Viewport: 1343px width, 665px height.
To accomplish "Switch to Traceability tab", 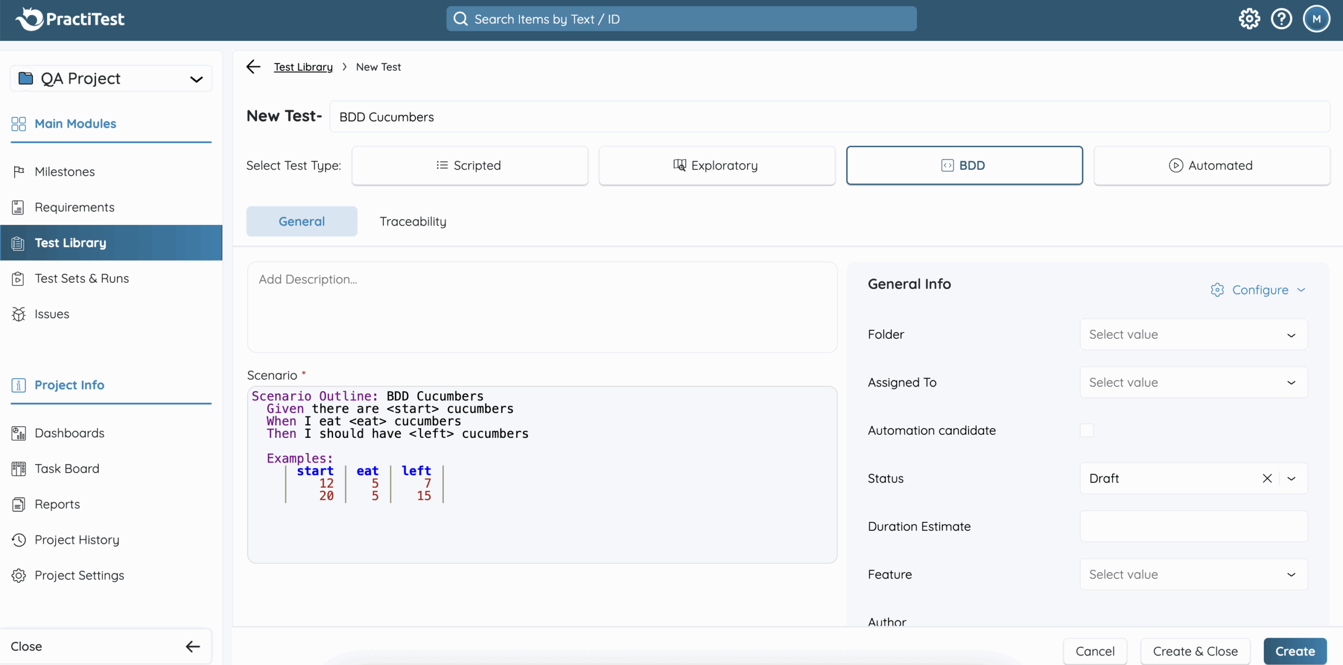I will (413, 221).
